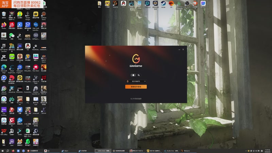The height and width of the screenshot is (153, 272).
Task: Open the PCL folder on the desktop
Action: pos(28,100)
